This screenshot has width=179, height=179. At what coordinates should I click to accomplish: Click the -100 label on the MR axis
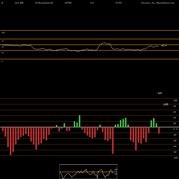[x=175, y=158]
